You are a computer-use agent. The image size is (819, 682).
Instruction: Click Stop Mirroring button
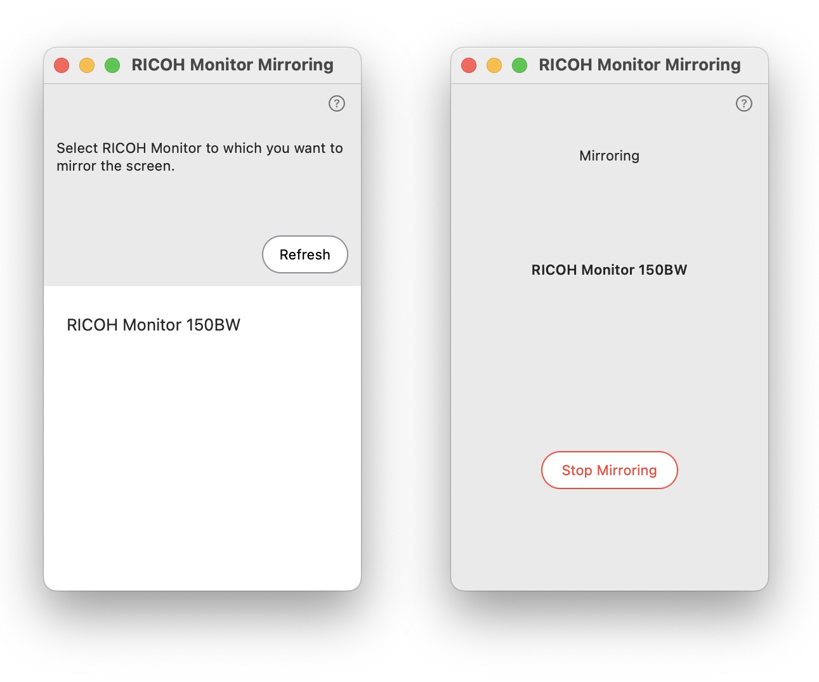point(610,470)
